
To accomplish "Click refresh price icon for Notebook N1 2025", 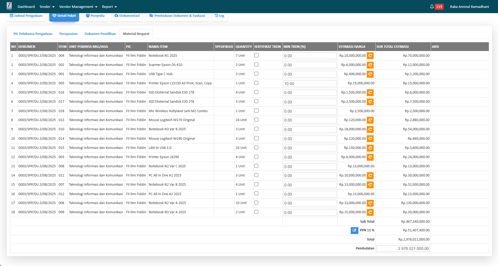I will click(x=370, y=56).
